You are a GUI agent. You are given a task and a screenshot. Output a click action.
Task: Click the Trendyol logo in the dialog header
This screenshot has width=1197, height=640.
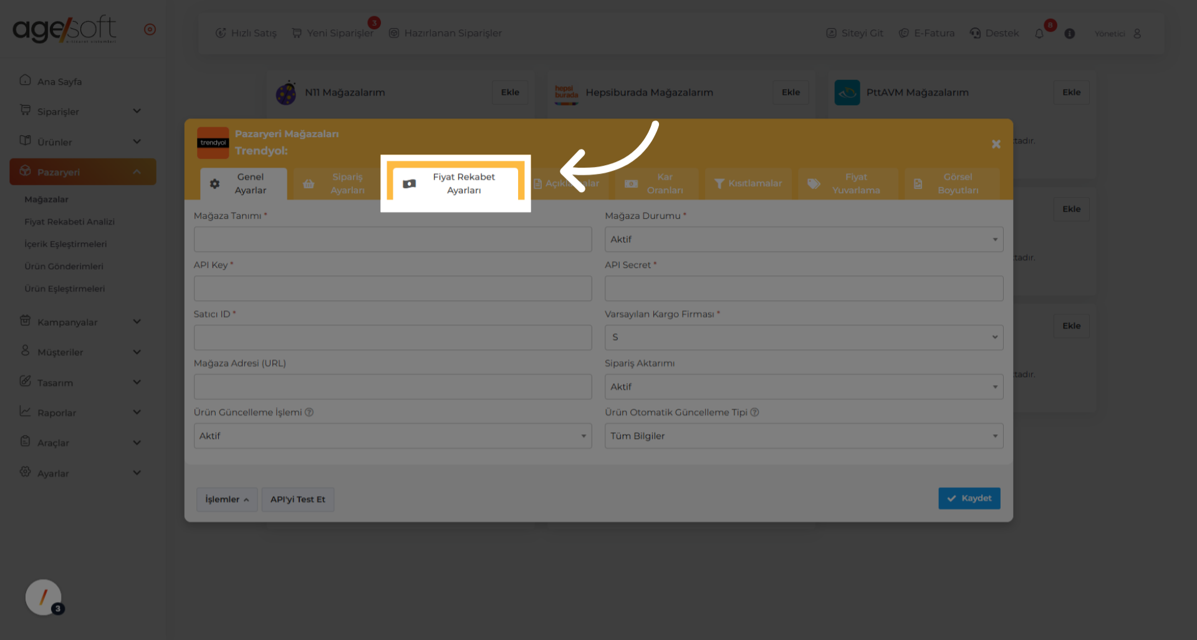[x=213, y=143]
